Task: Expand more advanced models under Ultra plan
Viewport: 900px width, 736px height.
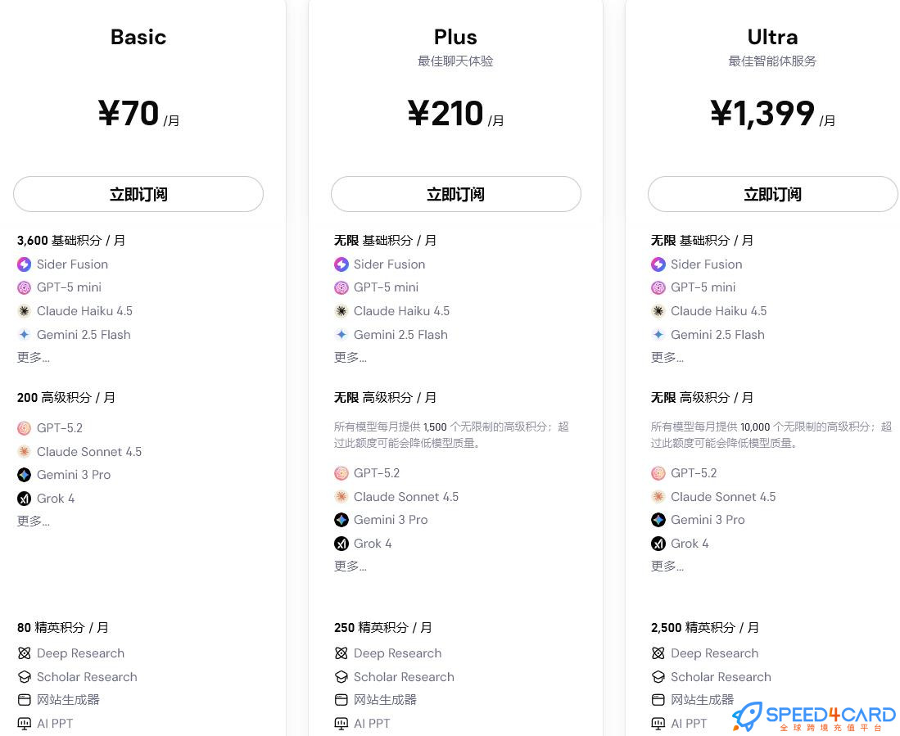Action: click(x=667, y=566)
